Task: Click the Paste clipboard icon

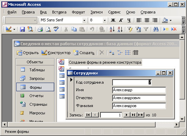Action: click(x=82, y=29)
